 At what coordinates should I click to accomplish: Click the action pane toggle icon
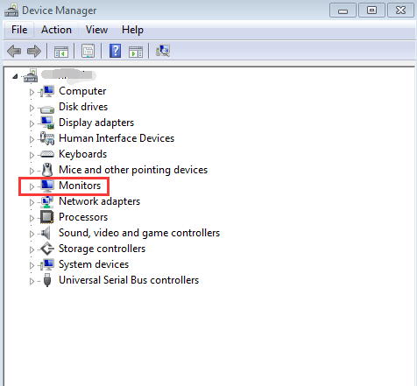[136, 52]
